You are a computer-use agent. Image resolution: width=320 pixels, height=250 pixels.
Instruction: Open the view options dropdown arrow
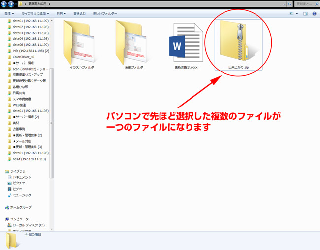point(297,14)
